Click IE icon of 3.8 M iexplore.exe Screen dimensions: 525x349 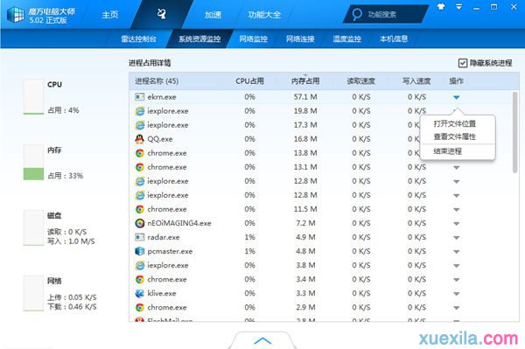[139, 265]
